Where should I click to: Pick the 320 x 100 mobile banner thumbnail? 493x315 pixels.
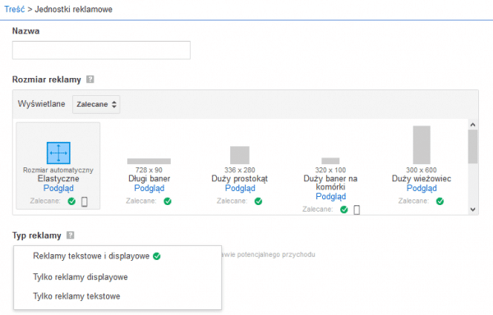tap(330, 161)
